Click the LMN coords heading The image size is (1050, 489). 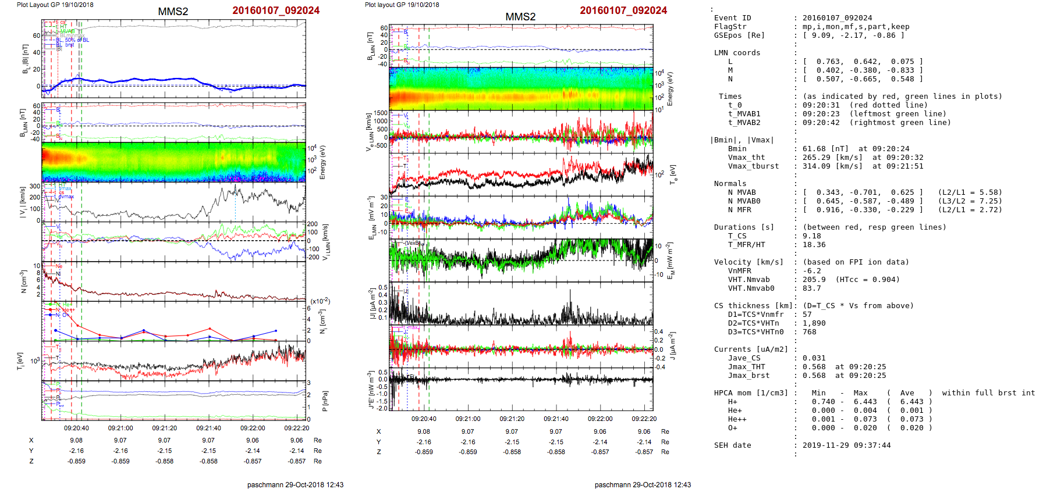[x=737, y=53]
